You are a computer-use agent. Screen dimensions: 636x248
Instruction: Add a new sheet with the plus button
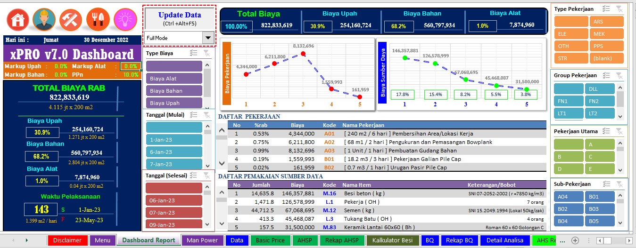(575, 240)
